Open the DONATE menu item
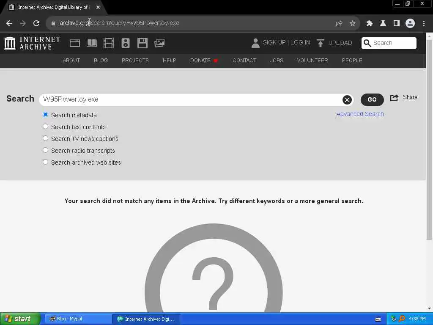The width and height of the screenshot is (433, 325). tap(204, 61)
